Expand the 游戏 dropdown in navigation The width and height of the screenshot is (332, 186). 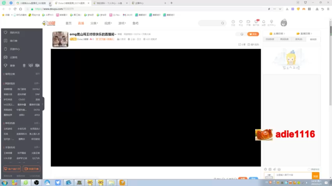click(122, 23)
